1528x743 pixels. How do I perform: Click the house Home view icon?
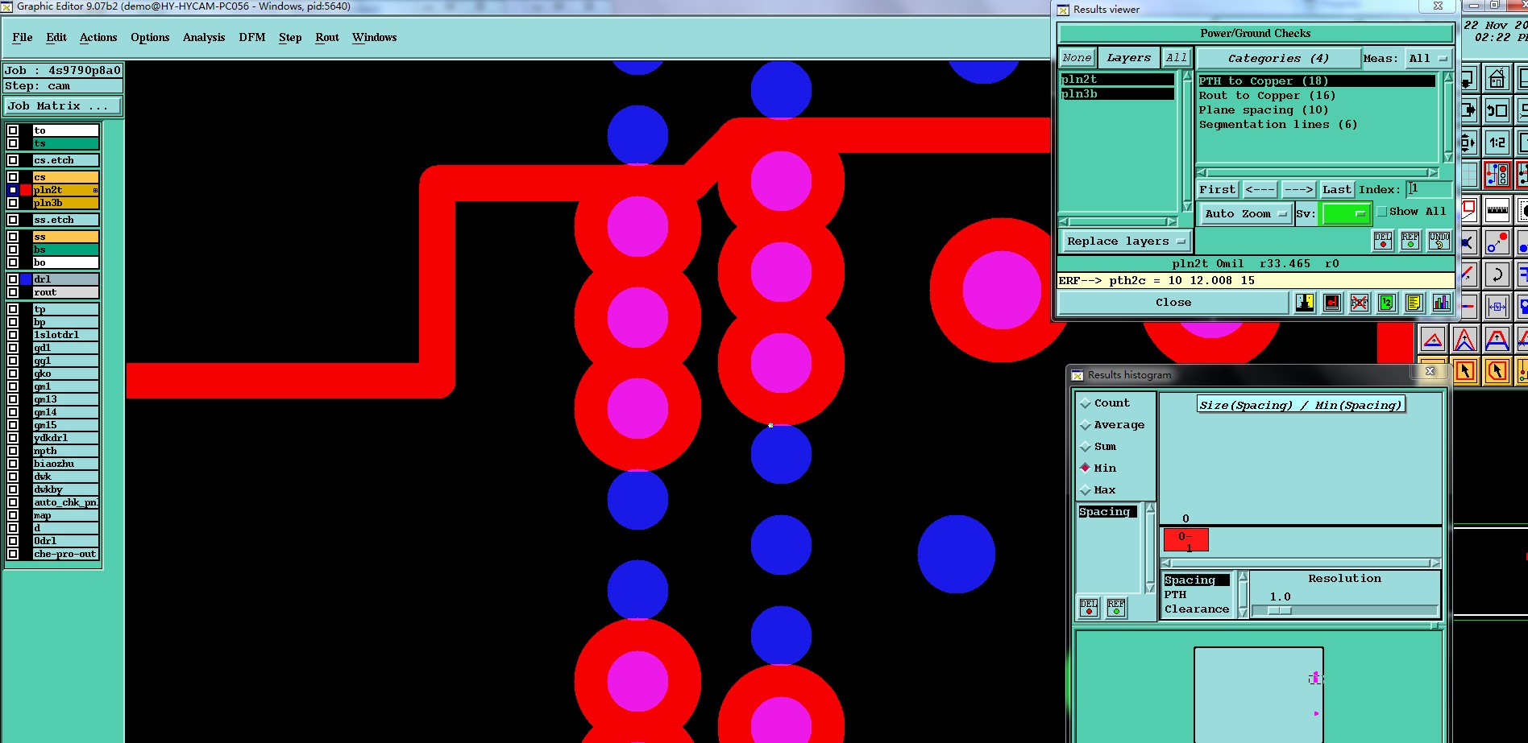tap(1497, 78)
